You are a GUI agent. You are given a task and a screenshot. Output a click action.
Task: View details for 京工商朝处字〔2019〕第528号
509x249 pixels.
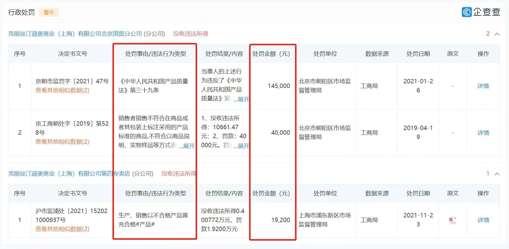tap(483, 133)
